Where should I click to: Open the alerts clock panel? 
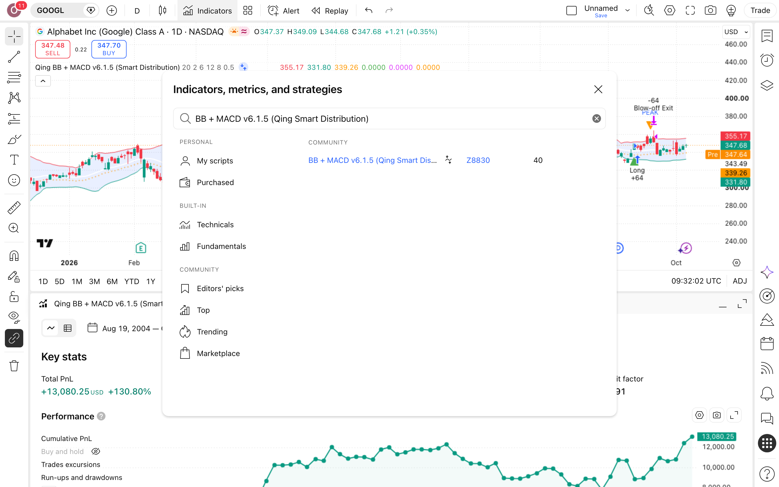767,60
